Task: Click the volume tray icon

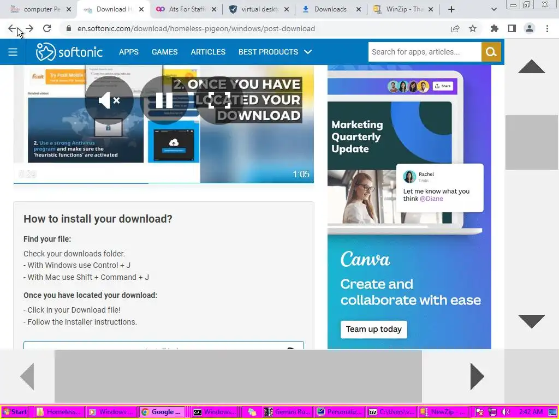Action: 505,412
